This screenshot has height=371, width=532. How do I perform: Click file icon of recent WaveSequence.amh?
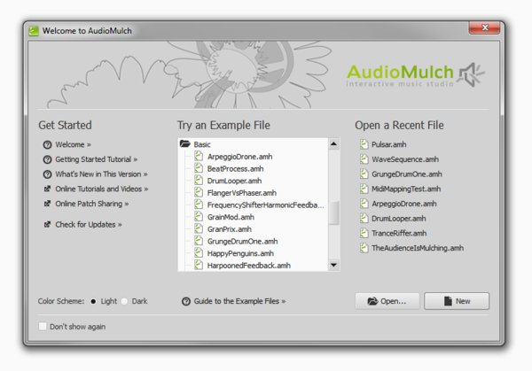pyautogui.click(x=364, y=158)
